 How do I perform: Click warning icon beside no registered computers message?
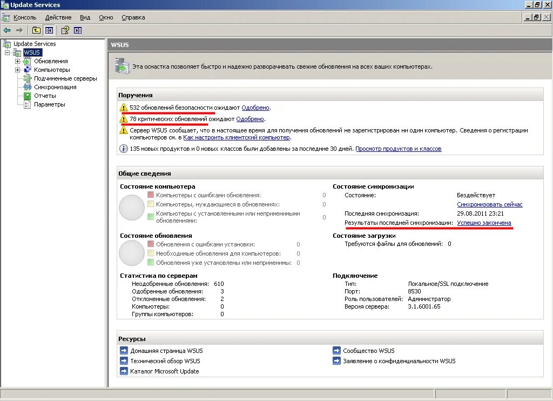pyautogui.click(x=124, y=130)
